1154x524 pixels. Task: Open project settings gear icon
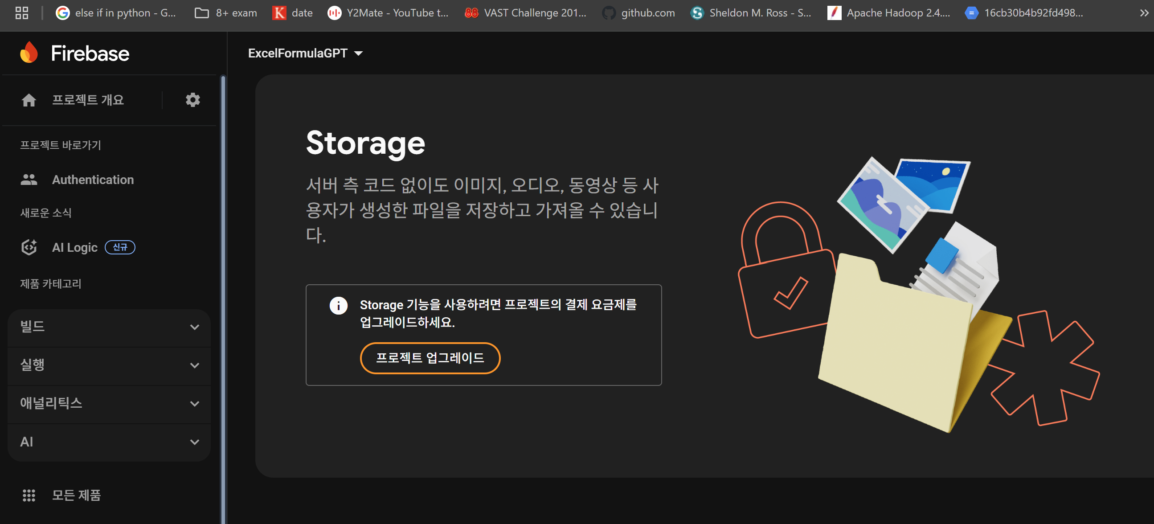coord(192,100)
